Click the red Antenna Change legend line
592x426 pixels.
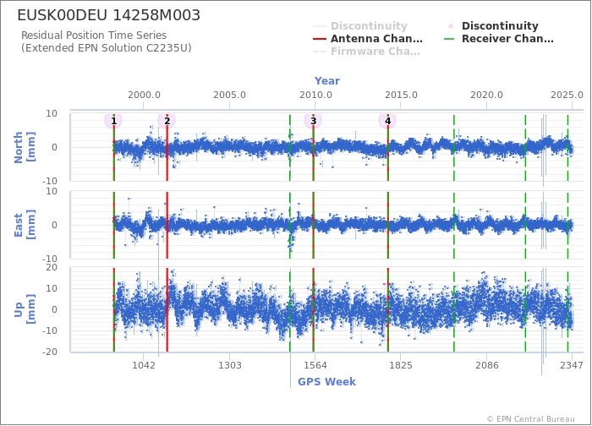click(320, 39)
